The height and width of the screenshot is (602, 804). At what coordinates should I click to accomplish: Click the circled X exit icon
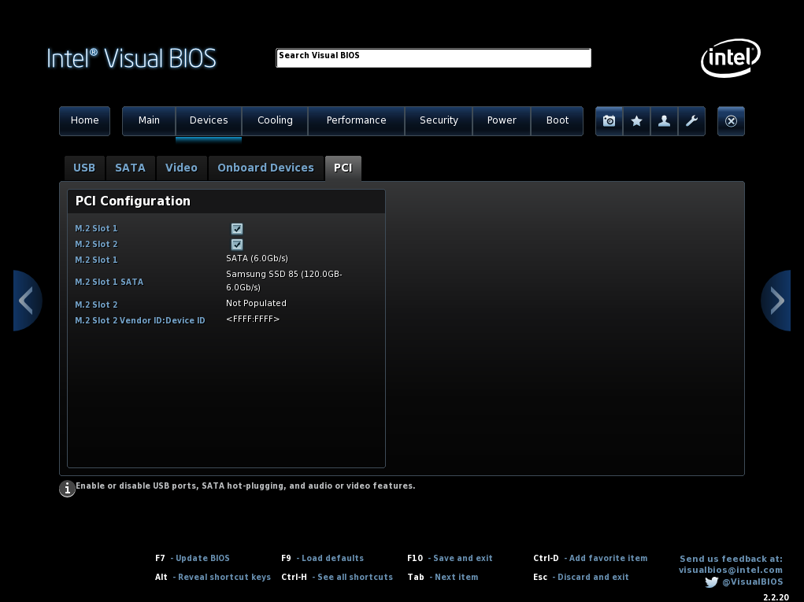pyautogui.click(x=731, y=121)
